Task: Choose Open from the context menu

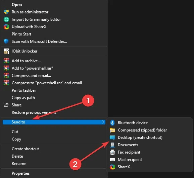Action: pos(17,5)
